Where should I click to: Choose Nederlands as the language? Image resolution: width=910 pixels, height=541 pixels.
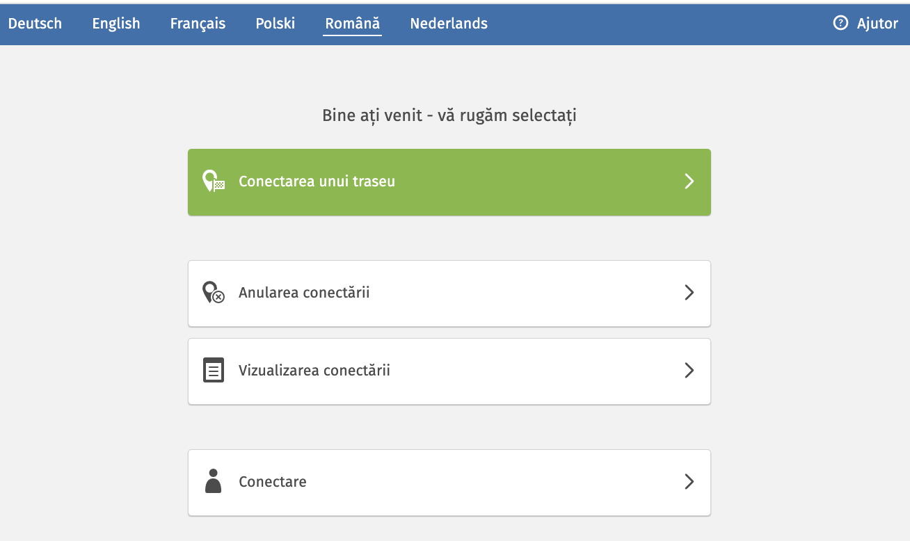[x=448, y=23]
